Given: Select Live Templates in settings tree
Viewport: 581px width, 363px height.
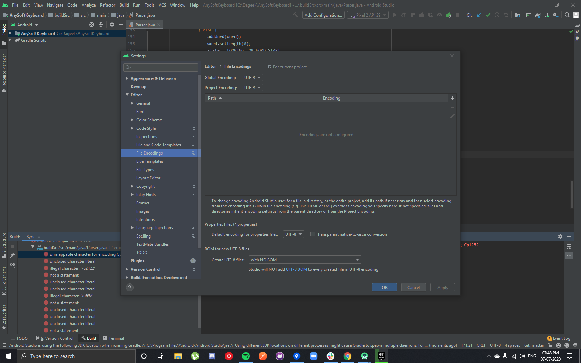Looking at the screenshot, I should coord(150,161).
